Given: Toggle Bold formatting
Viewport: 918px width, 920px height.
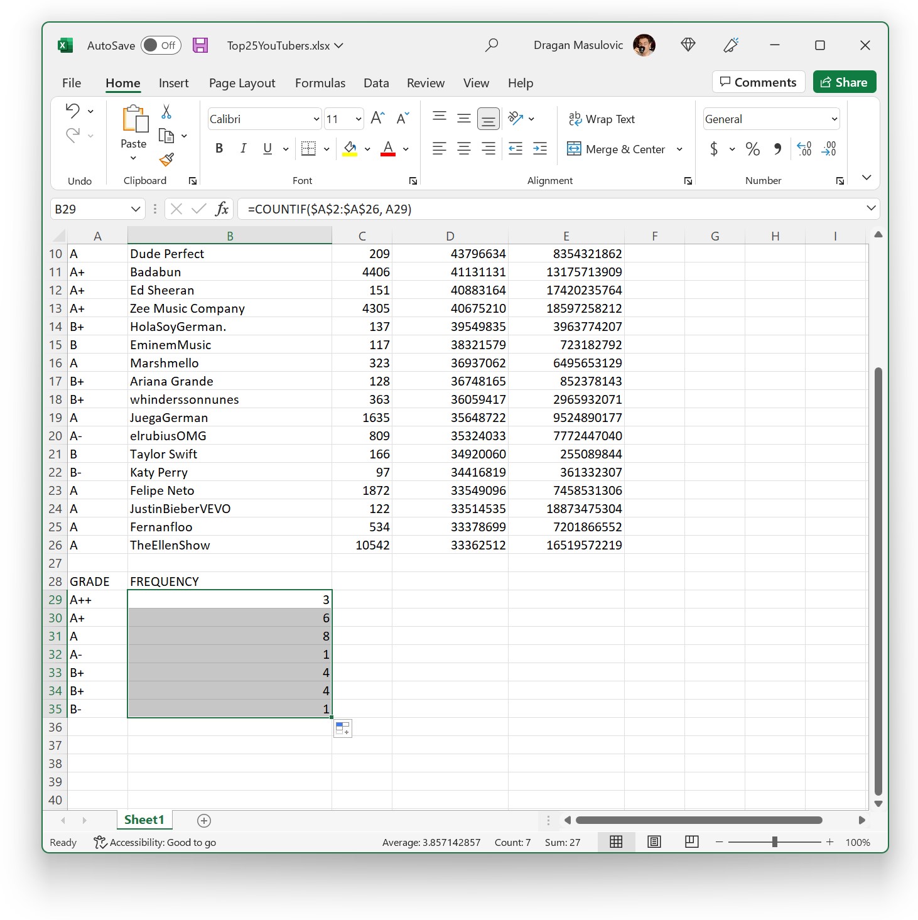Looking at the screenshot, I should [x=219, y=148].
